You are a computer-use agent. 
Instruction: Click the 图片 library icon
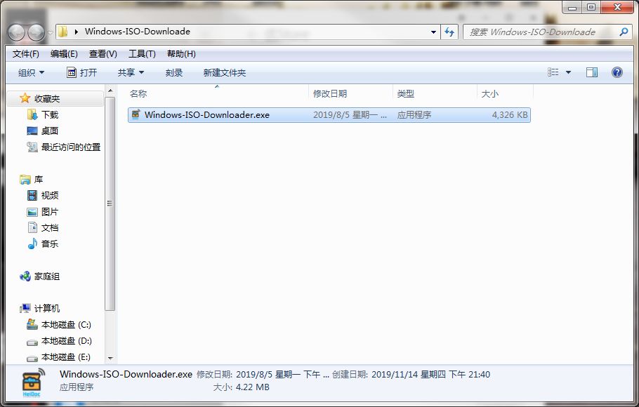click(x=32, y=212)
